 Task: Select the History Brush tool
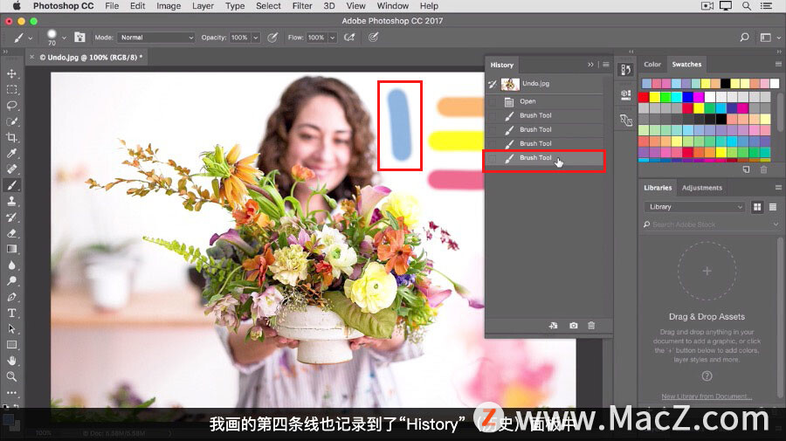11,217
